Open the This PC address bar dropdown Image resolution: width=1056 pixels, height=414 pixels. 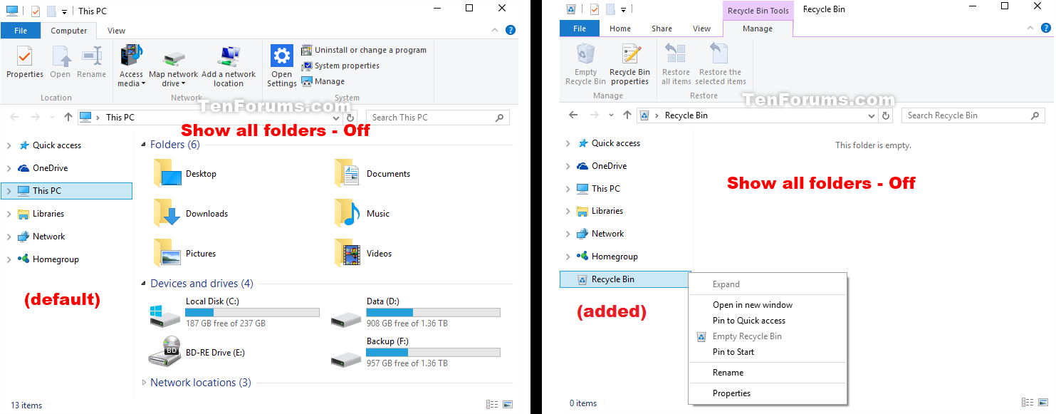point(335,117)
